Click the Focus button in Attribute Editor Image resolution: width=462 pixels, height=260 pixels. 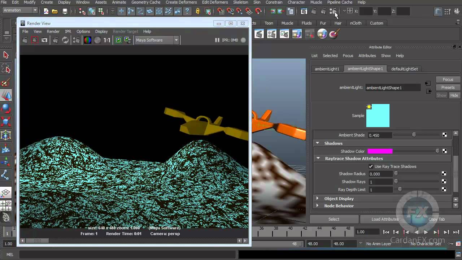pyautogui.click(x=448, y=79)
